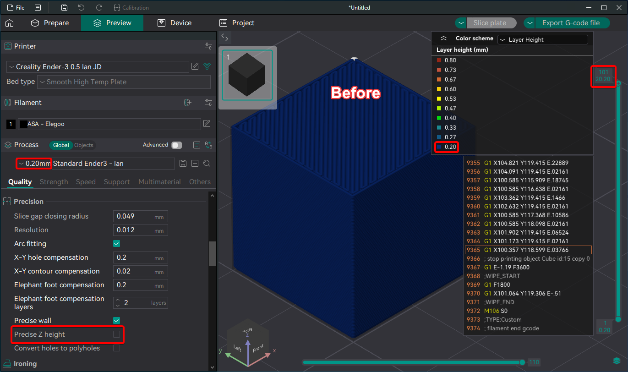Enable the Precise Z height checkbox

click(x=117, y=334)
